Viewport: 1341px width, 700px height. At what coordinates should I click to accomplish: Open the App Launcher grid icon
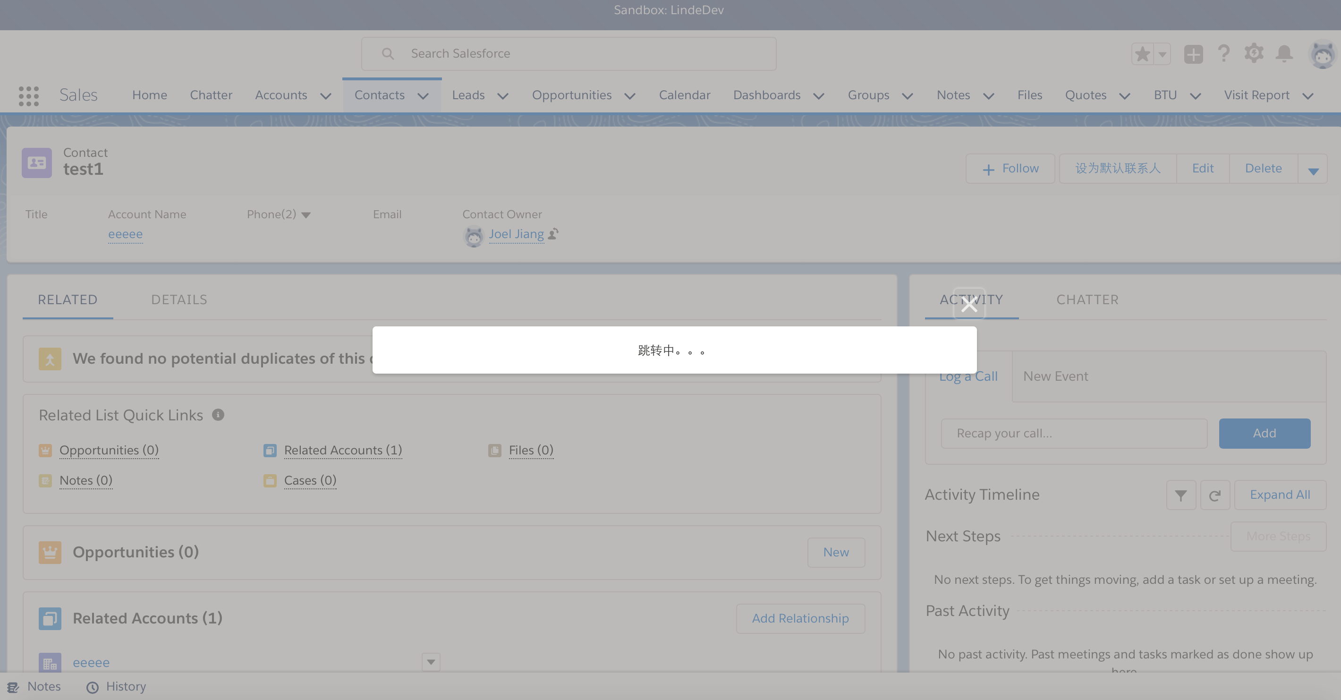(x=29, y=96)
